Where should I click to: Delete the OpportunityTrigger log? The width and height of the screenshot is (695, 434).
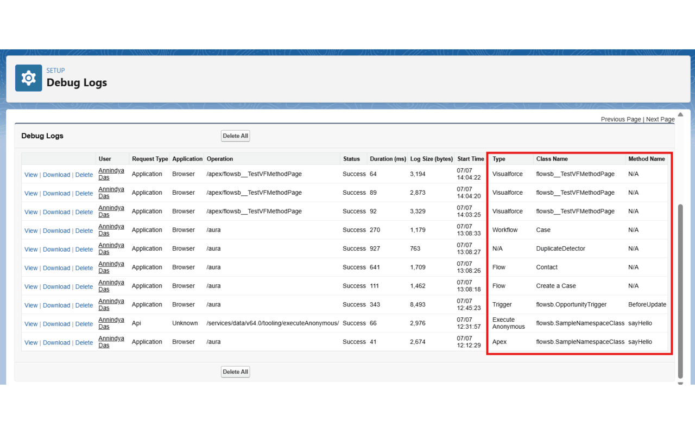pyautogui.click(x=84, y=305)
